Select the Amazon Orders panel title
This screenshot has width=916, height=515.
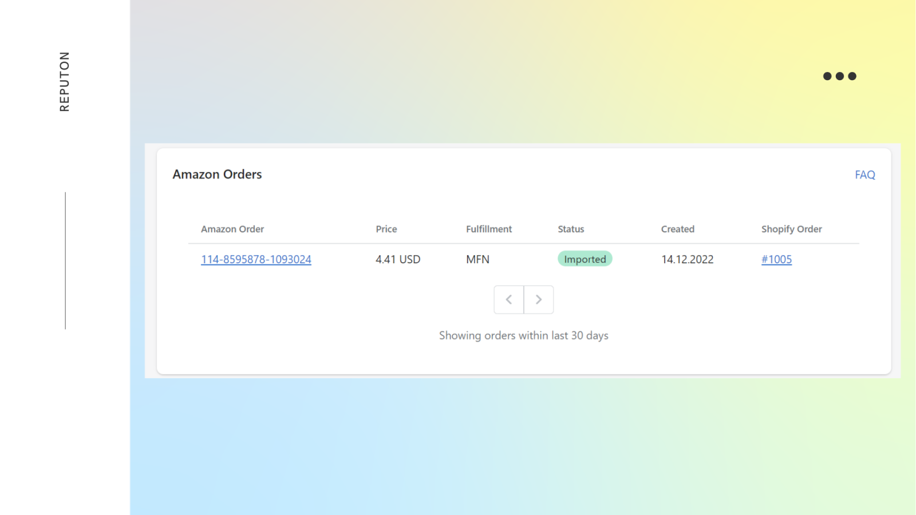pyautogui.click(x=217, y=174)
